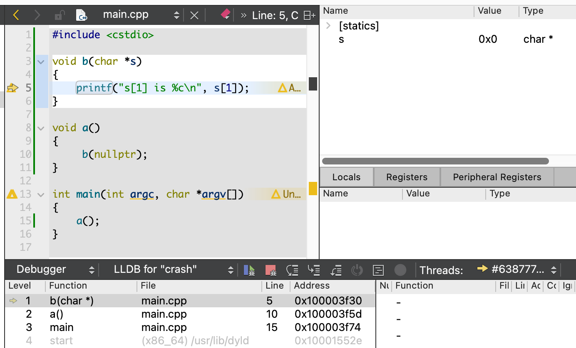Toggle operate by instruction mode
The width and height of the screenshot is (576, 348).
[378, 270]
